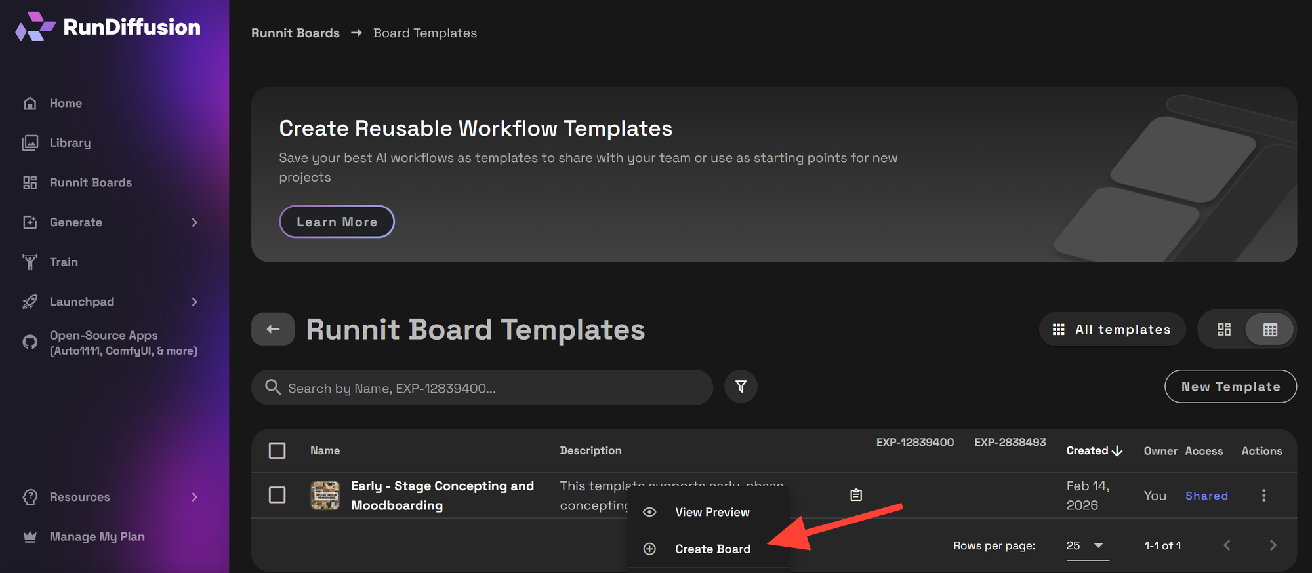Expand the Launchpad sidebar submenu
Viewport: 1312px width, 573px height.
[x=194, y=302]
